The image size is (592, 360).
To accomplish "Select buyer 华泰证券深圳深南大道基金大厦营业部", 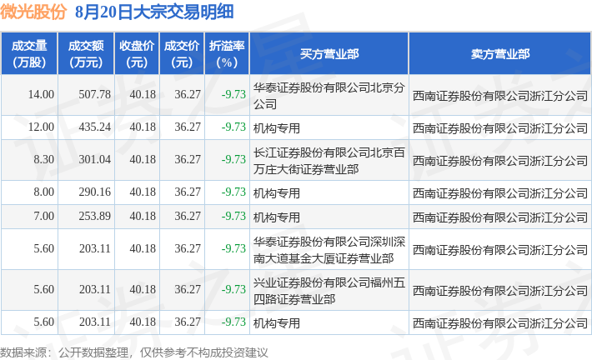I will click(x=329, y=250).
